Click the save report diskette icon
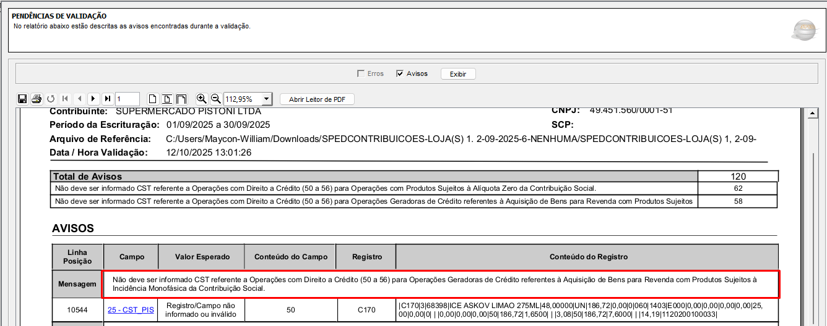Screen dimensions: 827x326 [x=22, y=99]
